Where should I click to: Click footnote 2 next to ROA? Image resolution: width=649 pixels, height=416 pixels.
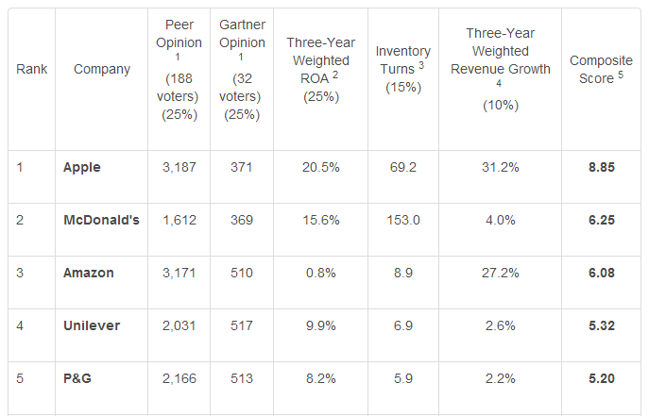pyautogui.click(x=335, y=75)
